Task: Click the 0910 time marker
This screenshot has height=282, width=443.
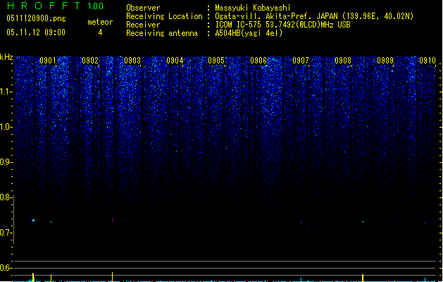Action: point(428,61)
